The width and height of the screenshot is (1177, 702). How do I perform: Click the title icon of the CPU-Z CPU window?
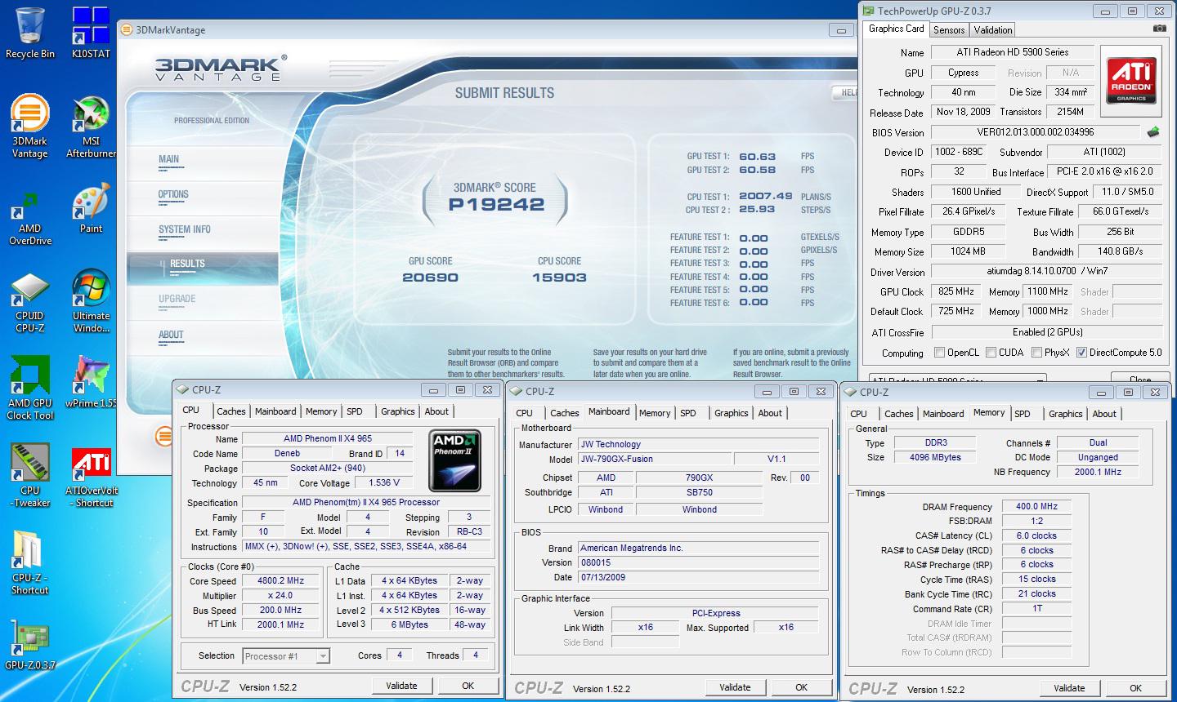[183, 390]
